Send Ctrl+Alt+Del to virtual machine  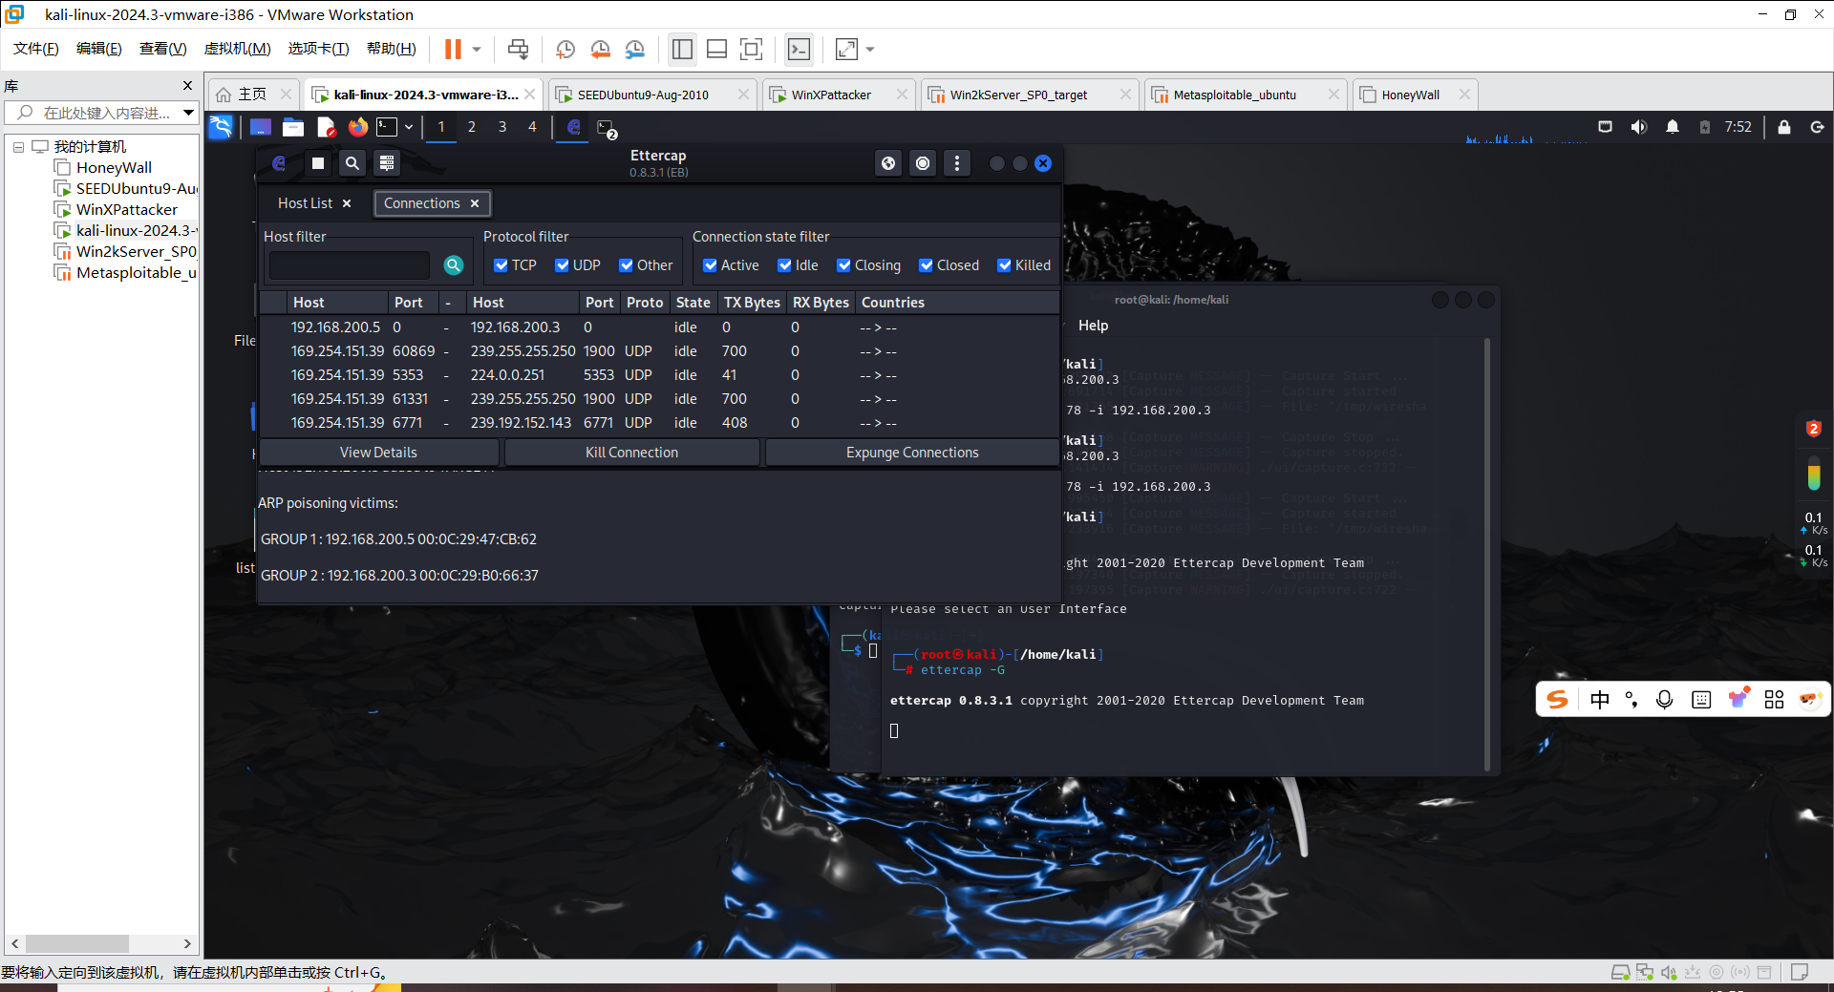(518, 50)
